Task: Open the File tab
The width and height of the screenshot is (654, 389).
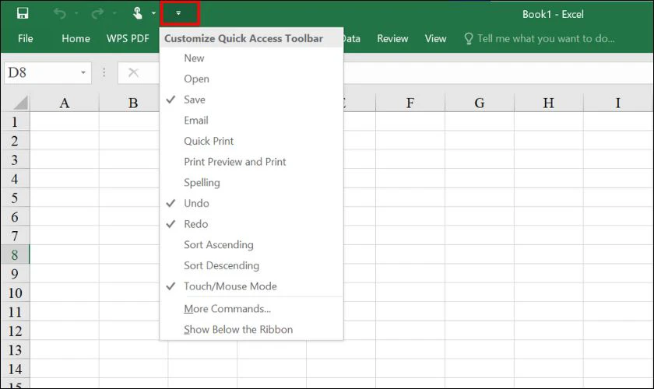Action: (26, 39)
